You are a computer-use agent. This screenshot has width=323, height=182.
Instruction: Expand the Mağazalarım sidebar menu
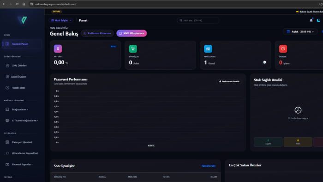22,109
